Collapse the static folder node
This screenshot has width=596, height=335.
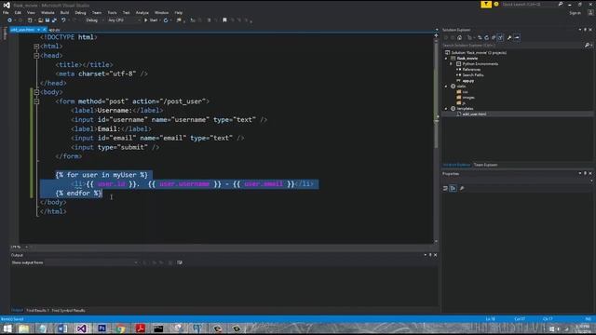pyautogui.click(x=447, y=87)
